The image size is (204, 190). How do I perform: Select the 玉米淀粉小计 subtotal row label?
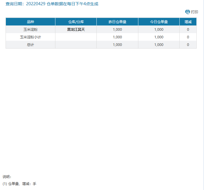tap(30, 37)
